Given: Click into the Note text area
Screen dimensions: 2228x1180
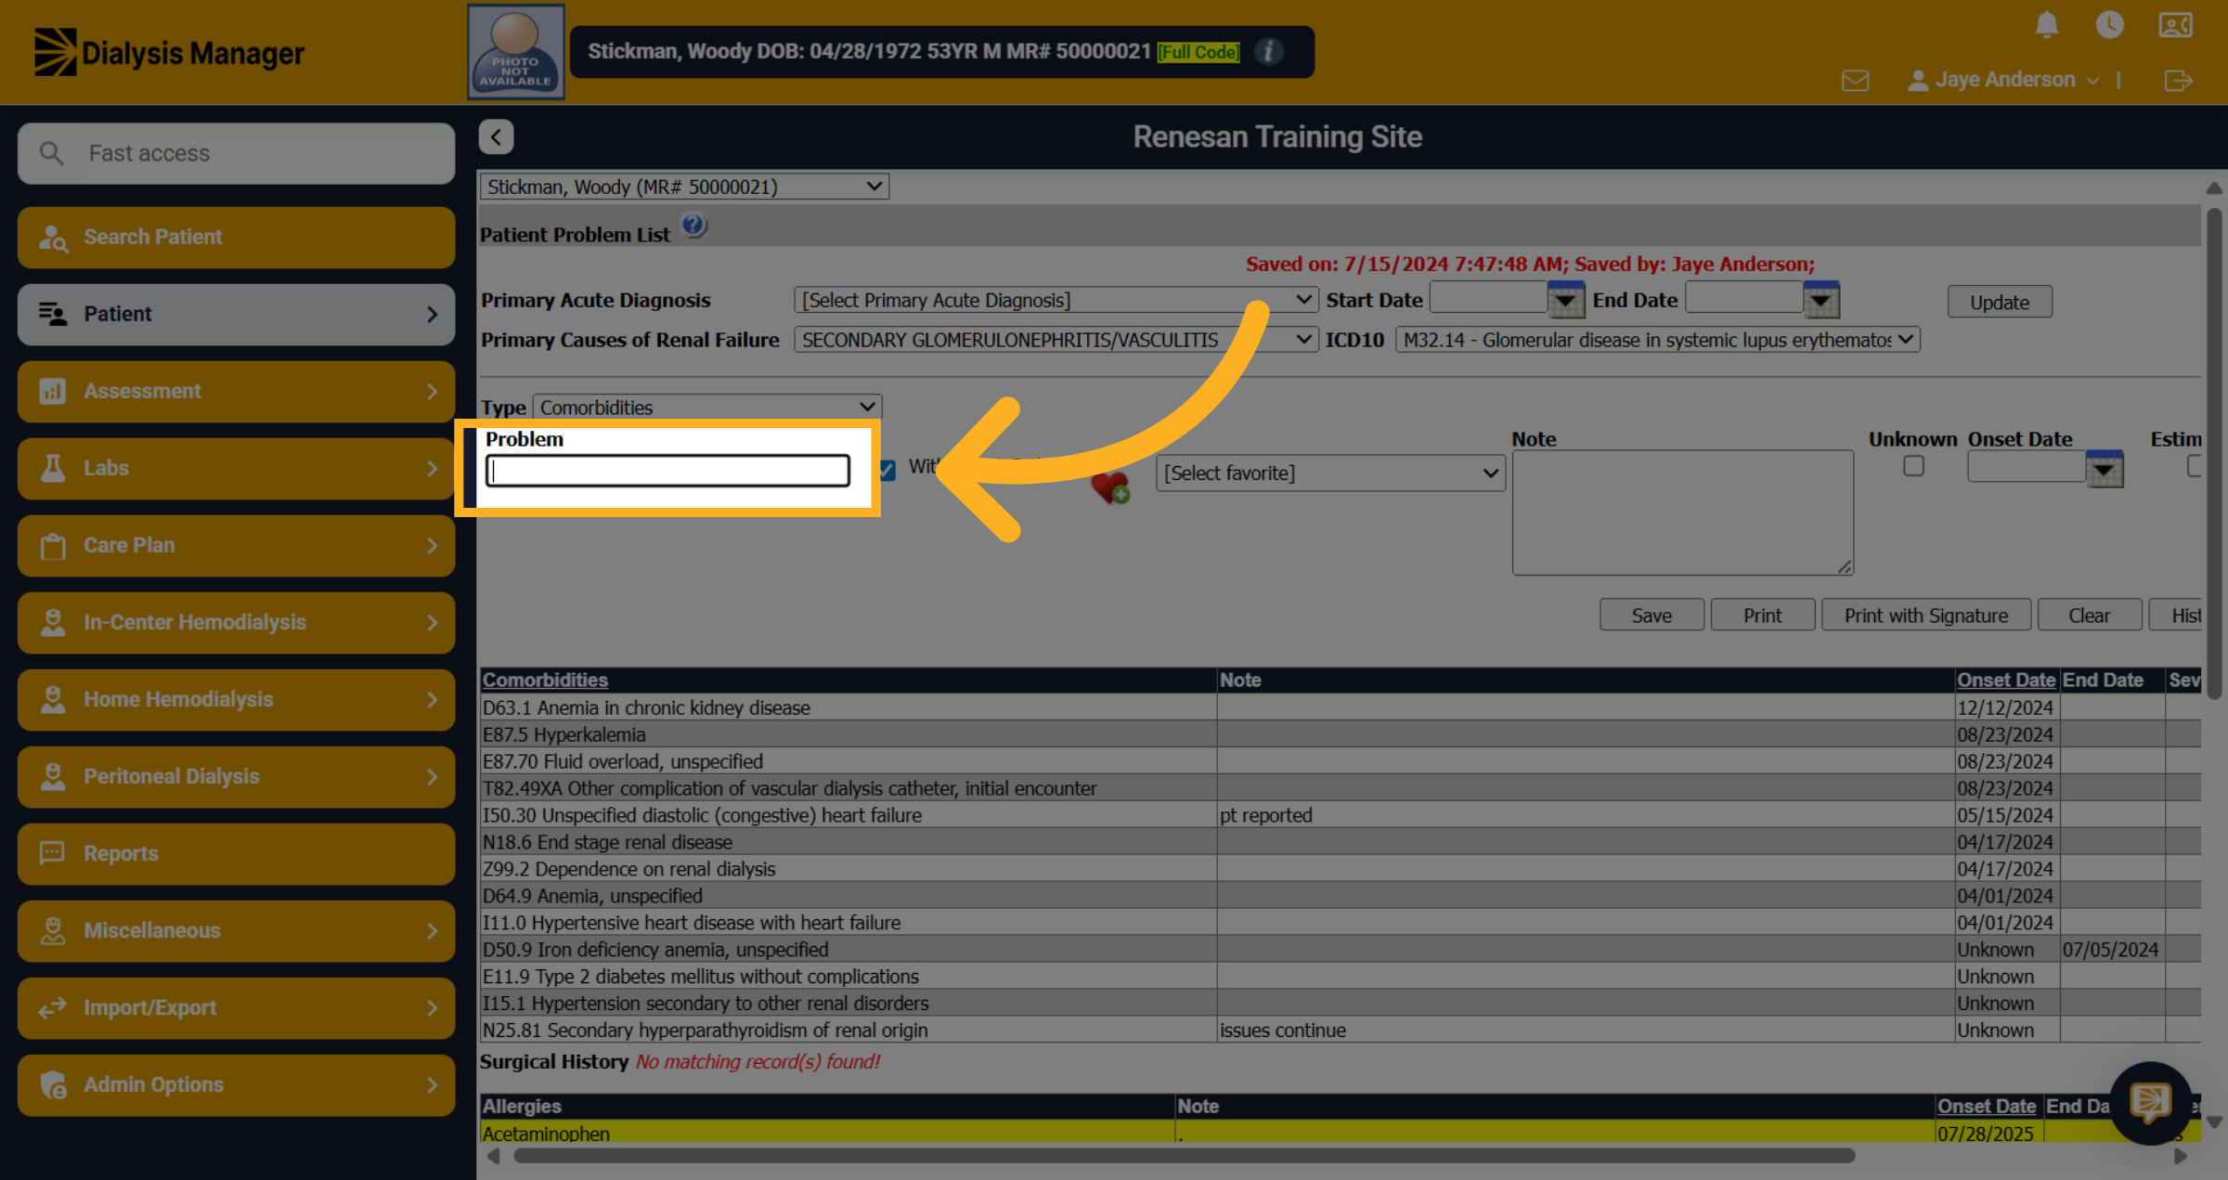Looking at the screenshot, I should (1682, 512).
